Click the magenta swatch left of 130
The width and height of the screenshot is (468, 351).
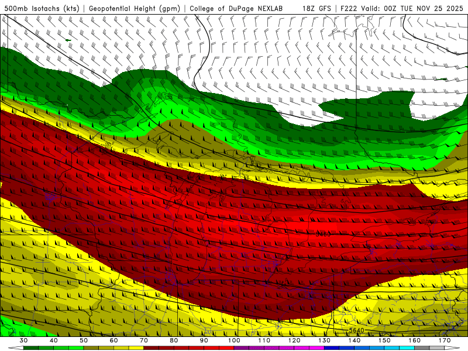316,348
